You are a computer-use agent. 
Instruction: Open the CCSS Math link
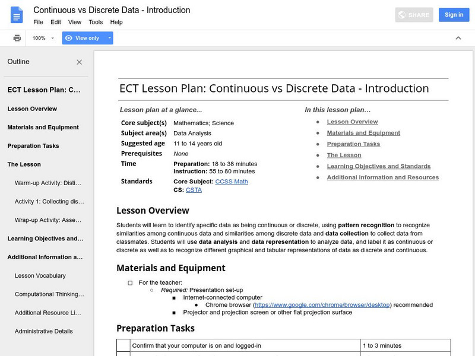[x=232, y=182]
